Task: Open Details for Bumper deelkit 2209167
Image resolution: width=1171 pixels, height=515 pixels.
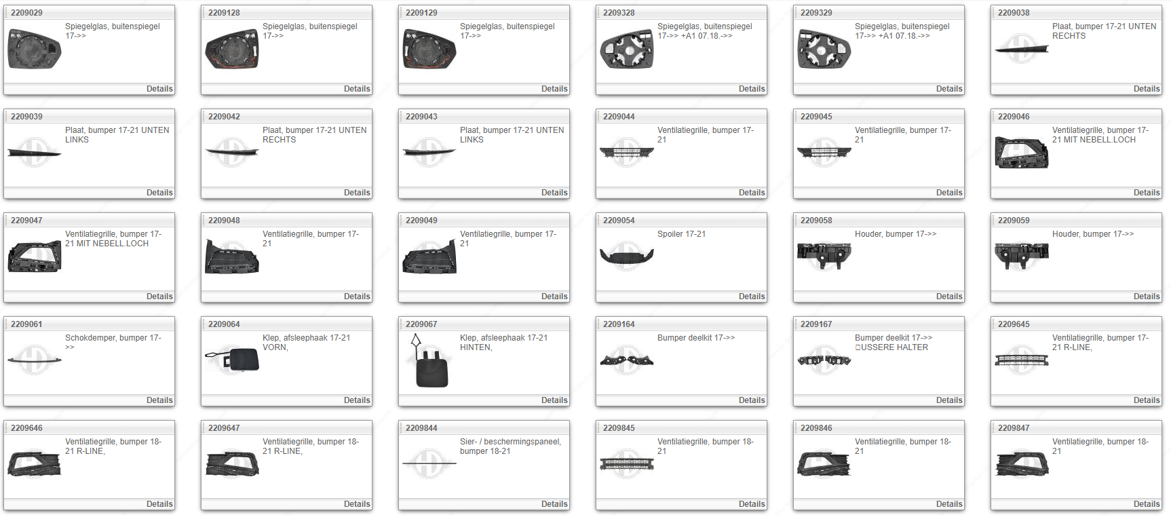Action: (x=948, y=400)
